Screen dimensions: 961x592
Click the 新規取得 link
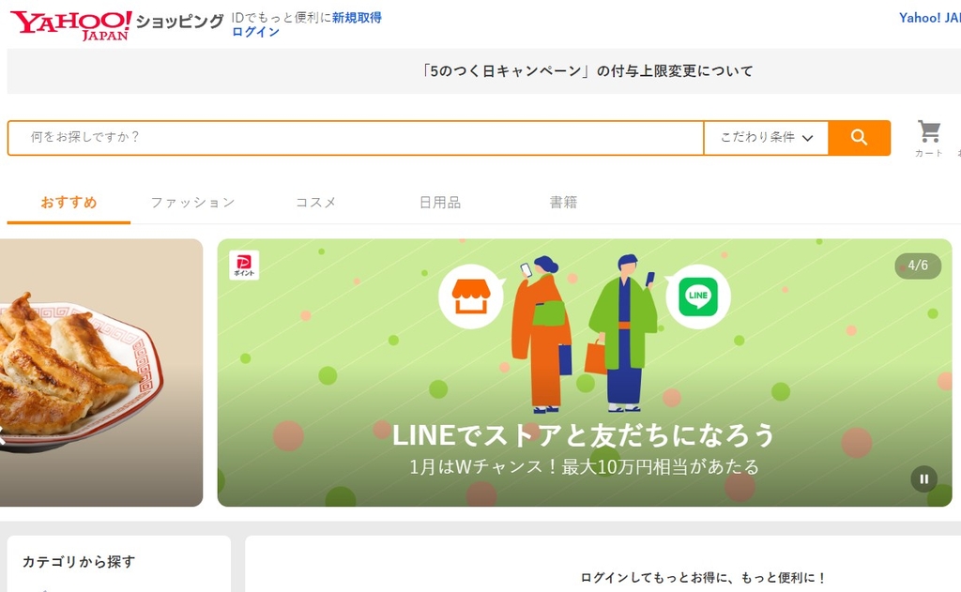click(357, 17)
